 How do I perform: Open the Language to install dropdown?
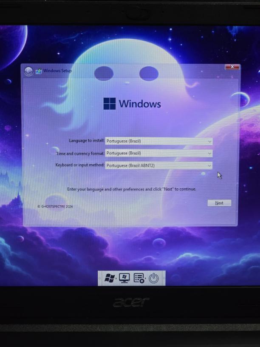[159, 141]
